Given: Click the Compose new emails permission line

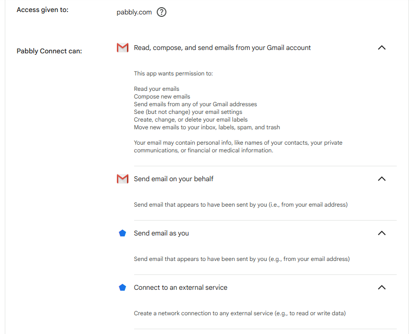Looking at the screenshot, I should (x=162, y=97).
